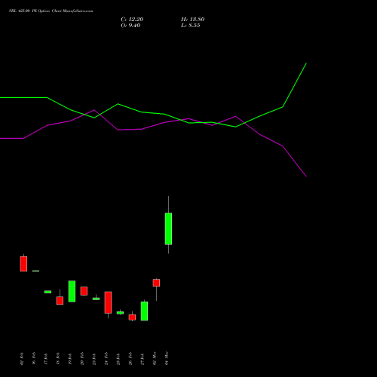Select the 25 Feb date label
This screenshot has width=377, height=377.
tap(118, 358)
